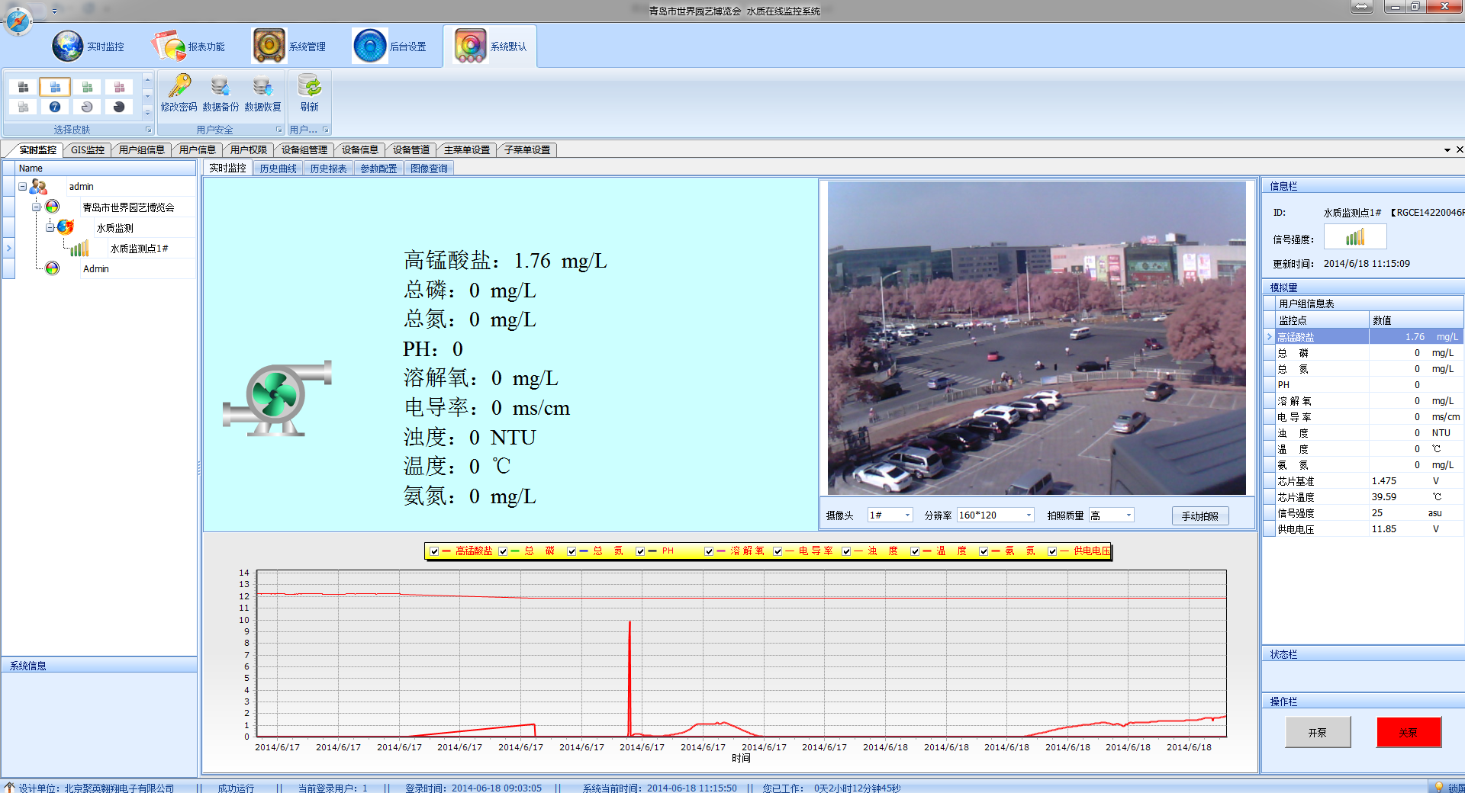Click the 开泵 pump start button

(1317, 733)
